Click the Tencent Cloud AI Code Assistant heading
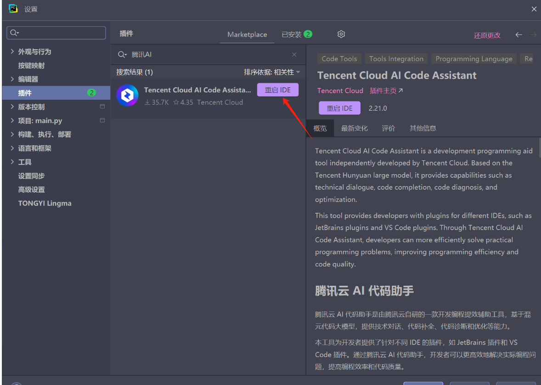Viewport: 541px width, 385px height. [397, 75]
